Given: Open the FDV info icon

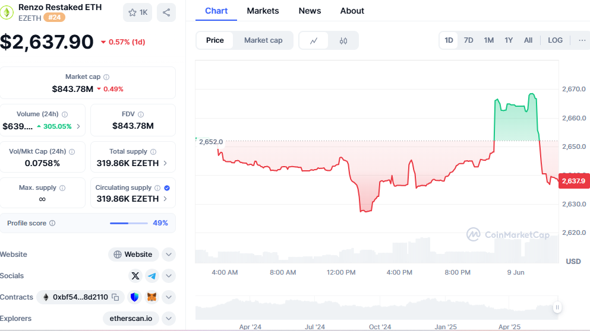Looking at the screenshot, I should [x=141, y=114].
